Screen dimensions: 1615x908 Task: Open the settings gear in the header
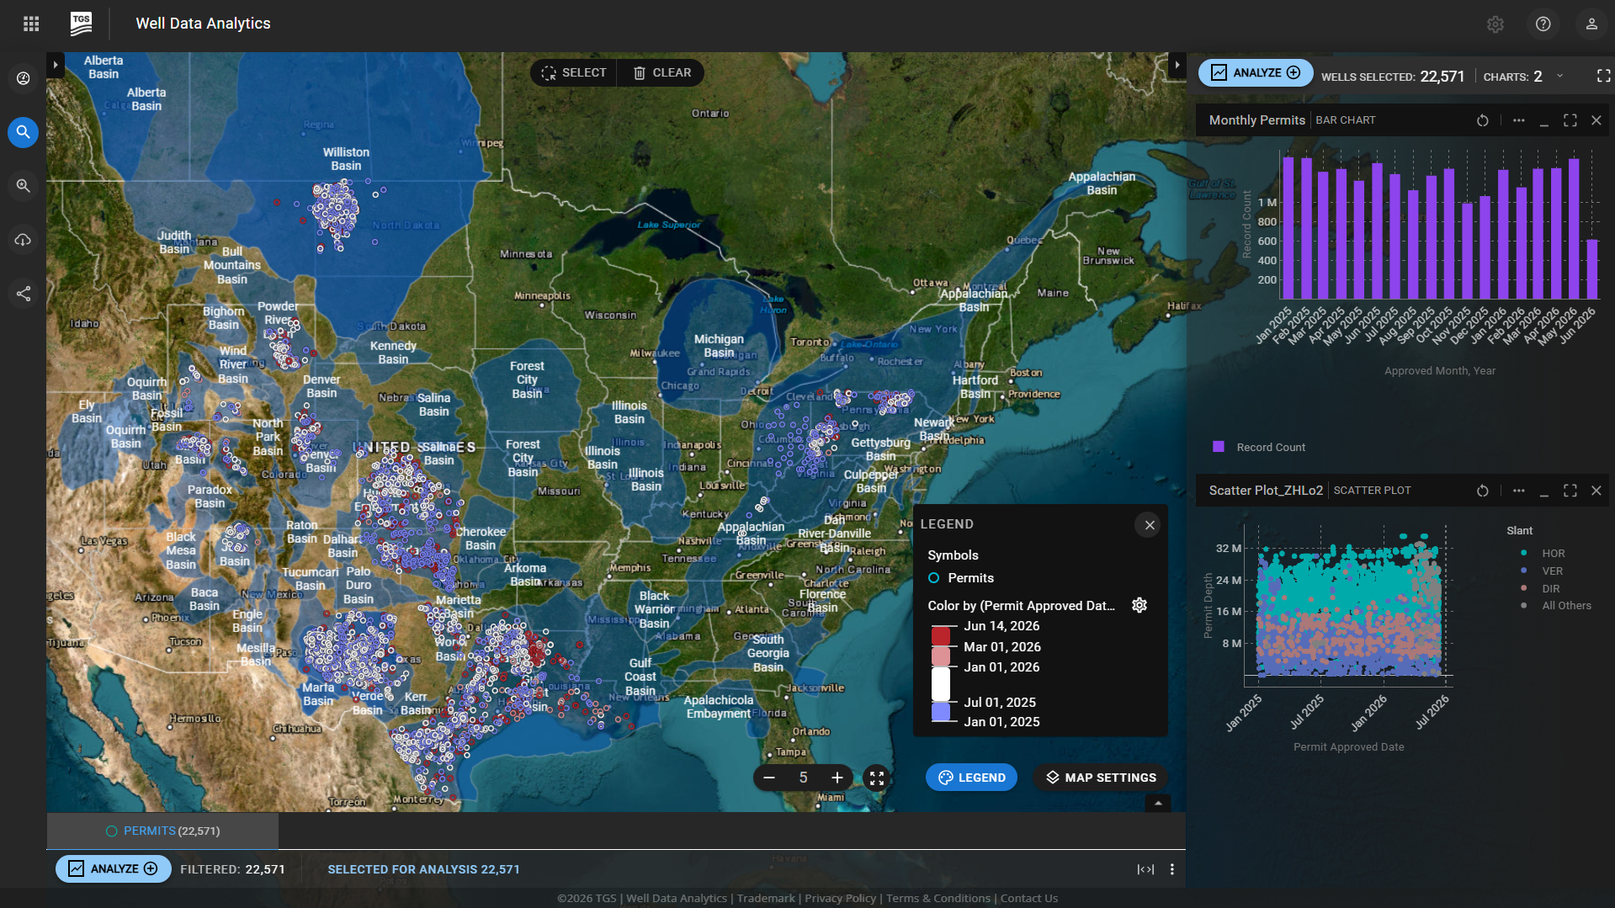(x=1495, y=24)
